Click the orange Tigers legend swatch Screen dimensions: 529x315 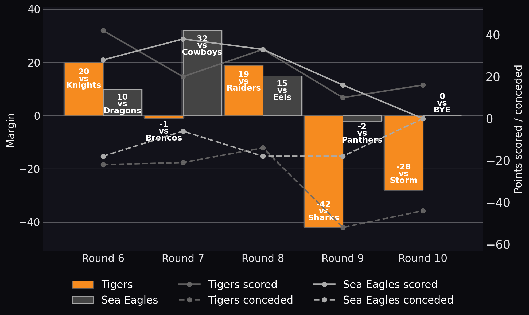click(83, 285)
